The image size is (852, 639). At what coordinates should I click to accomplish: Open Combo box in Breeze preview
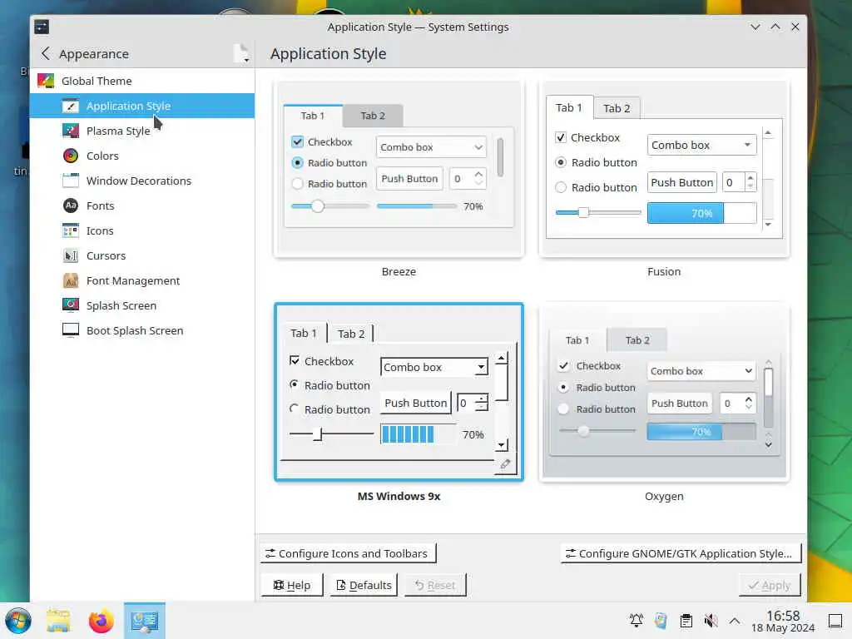point(431,147)
